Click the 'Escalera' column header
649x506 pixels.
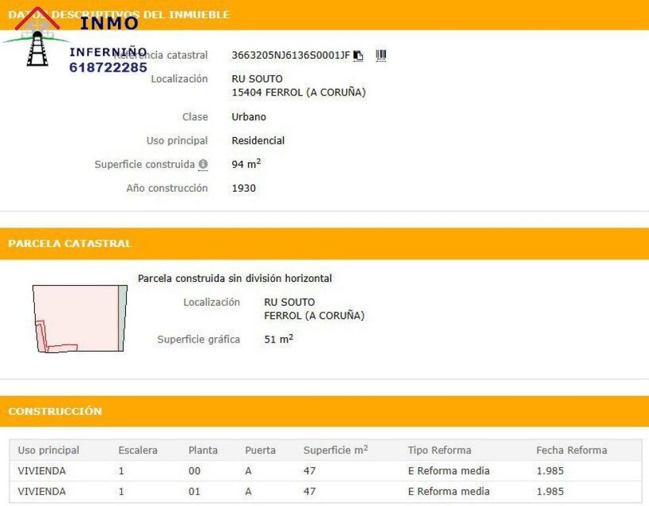click(x=138, y=450)
